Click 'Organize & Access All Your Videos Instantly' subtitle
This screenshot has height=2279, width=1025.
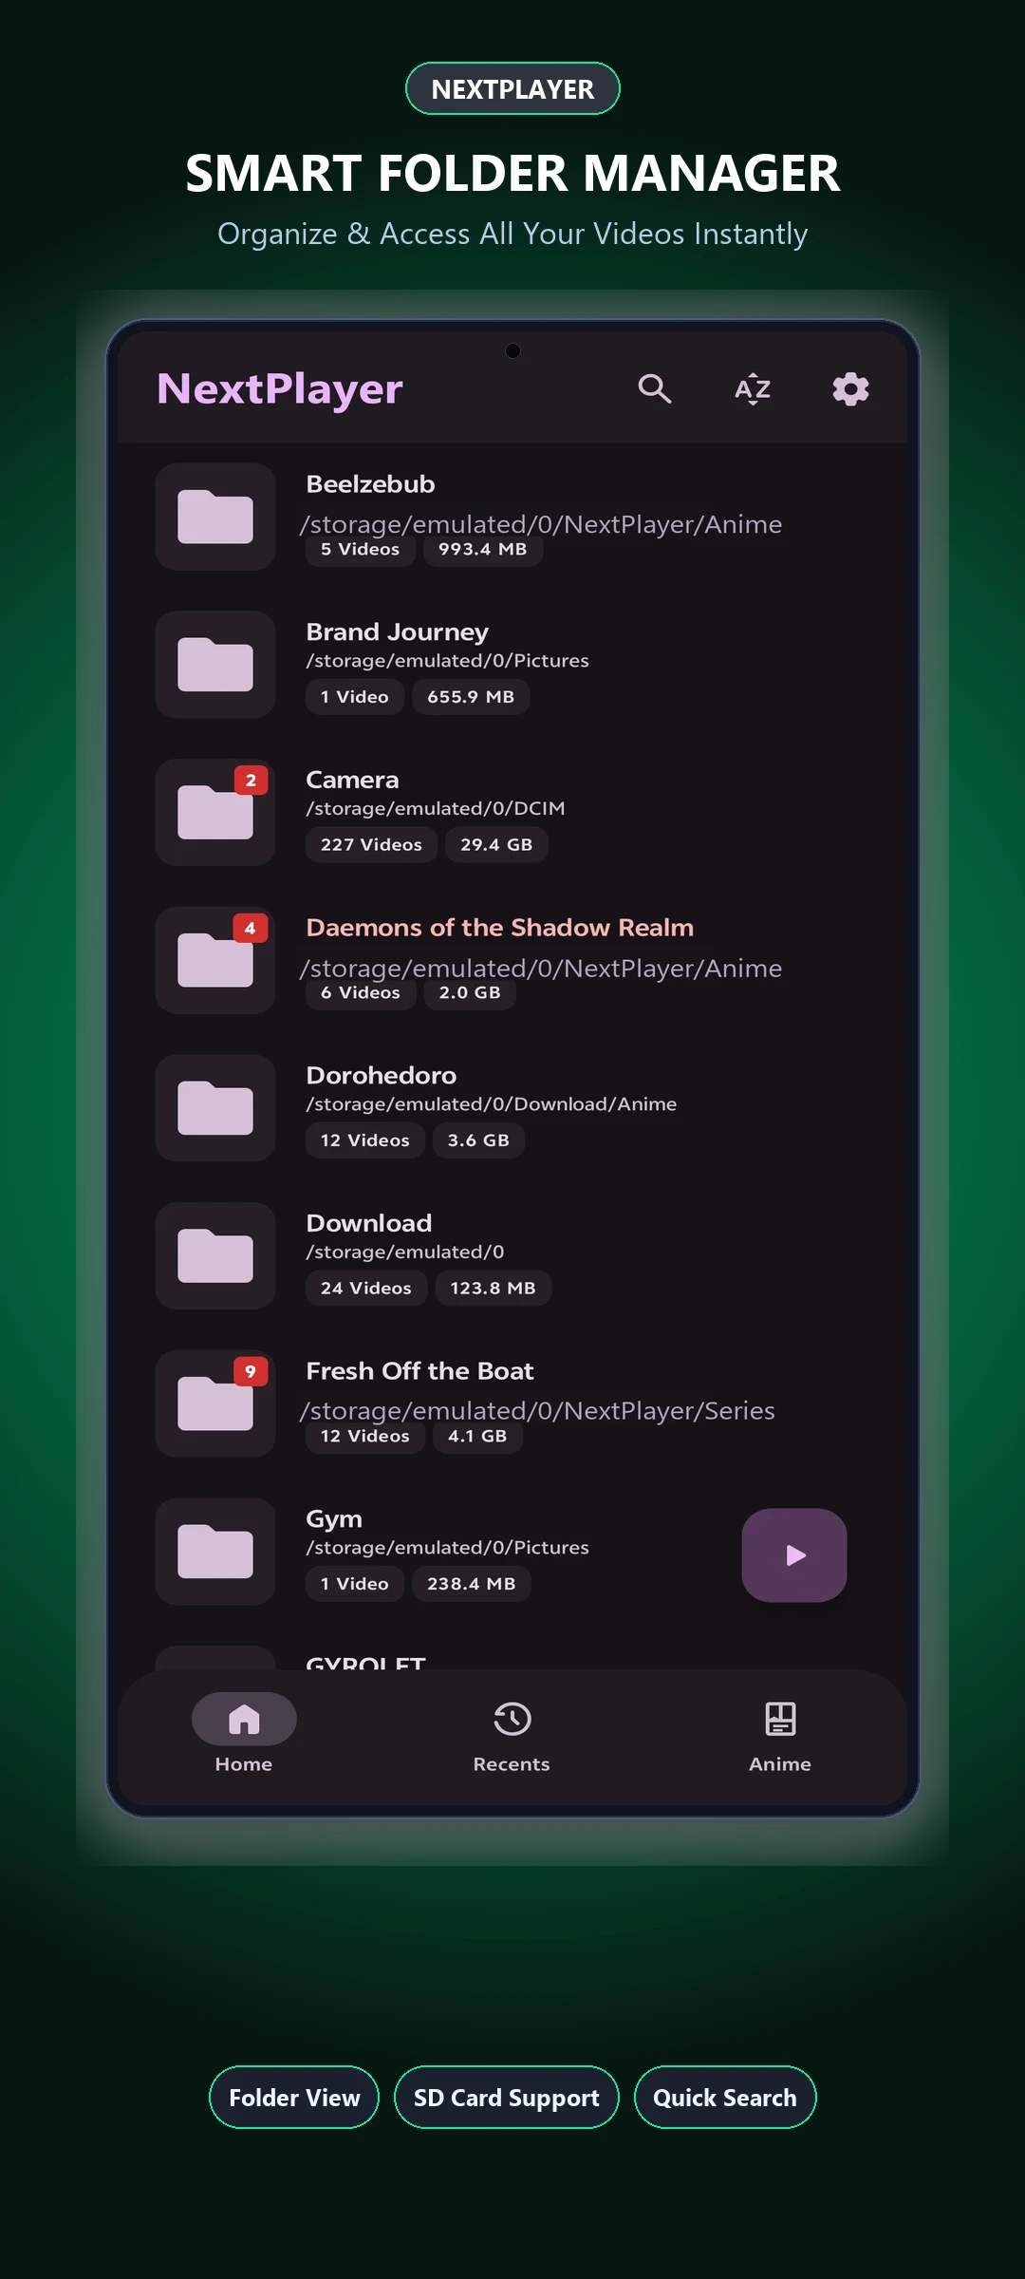(x=512, y=234)
